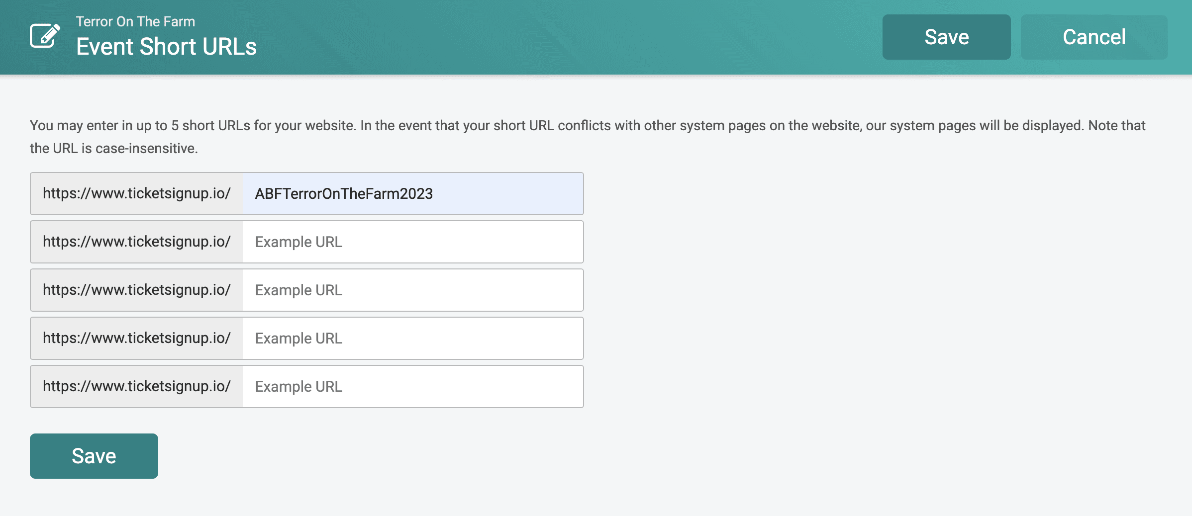Viewport: 1192px width, 516px height.
Task: Click the highlighted first short URL row
Action: (306, 193)
